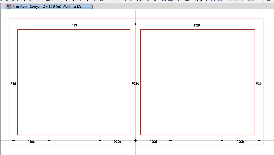Select the P29 label on the left vertical wall
Image resolution: width=274 pixels, height=155 pixels.
[x=13, y=83]
